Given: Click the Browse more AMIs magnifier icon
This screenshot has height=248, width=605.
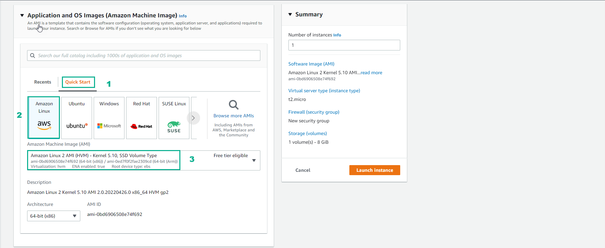Looking at the screenshot, I should coord(234,105).
